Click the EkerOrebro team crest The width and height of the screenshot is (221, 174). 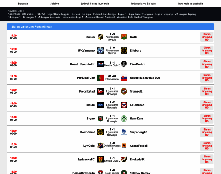click(x=124, y=64)
